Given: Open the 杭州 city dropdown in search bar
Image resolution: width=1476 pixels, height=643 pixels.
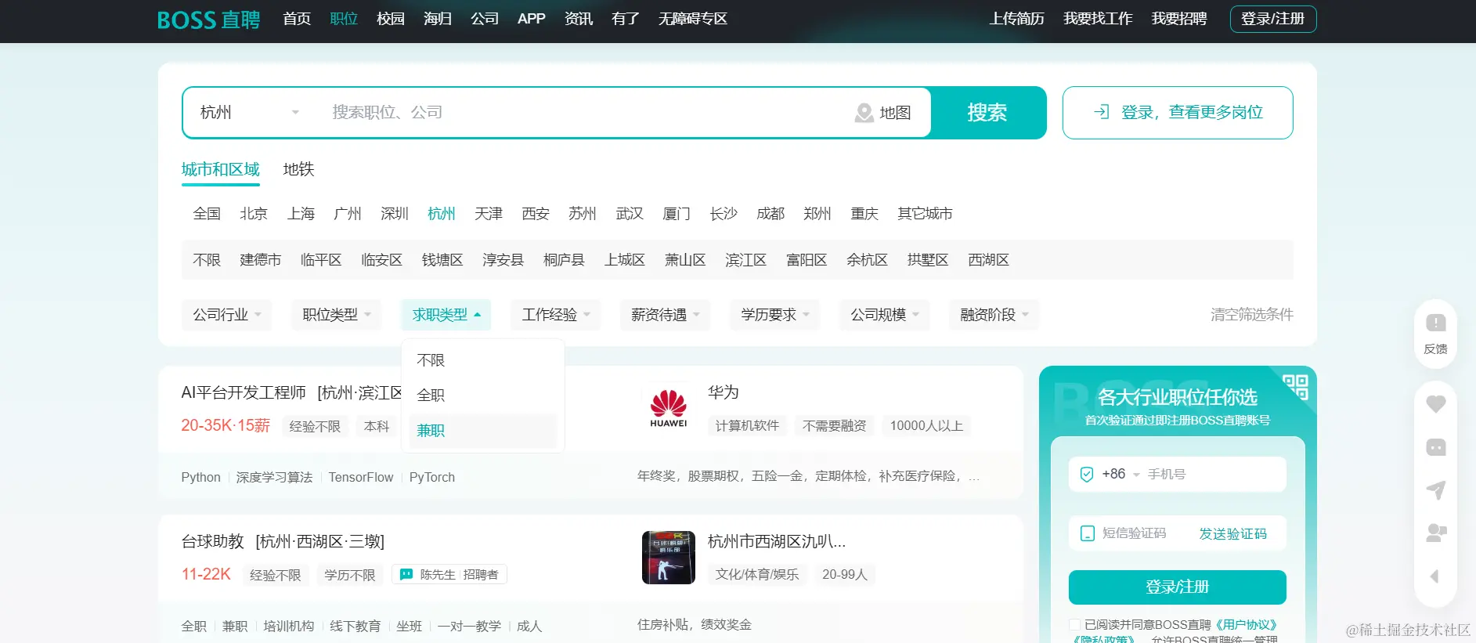Looking at the screenshot, I should [250, 113].
